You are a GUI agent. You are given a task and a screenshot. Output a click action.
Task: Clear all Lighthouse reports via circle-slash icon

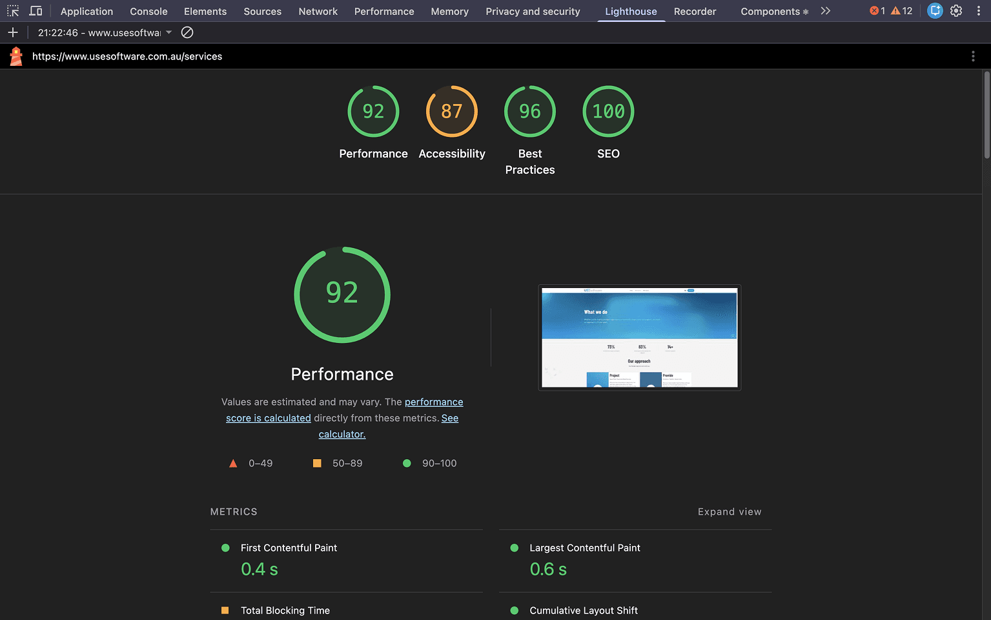(x=187, y=32)
